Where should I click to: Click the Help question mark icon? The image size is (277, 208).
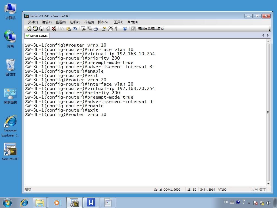click(x=125, y=29)
